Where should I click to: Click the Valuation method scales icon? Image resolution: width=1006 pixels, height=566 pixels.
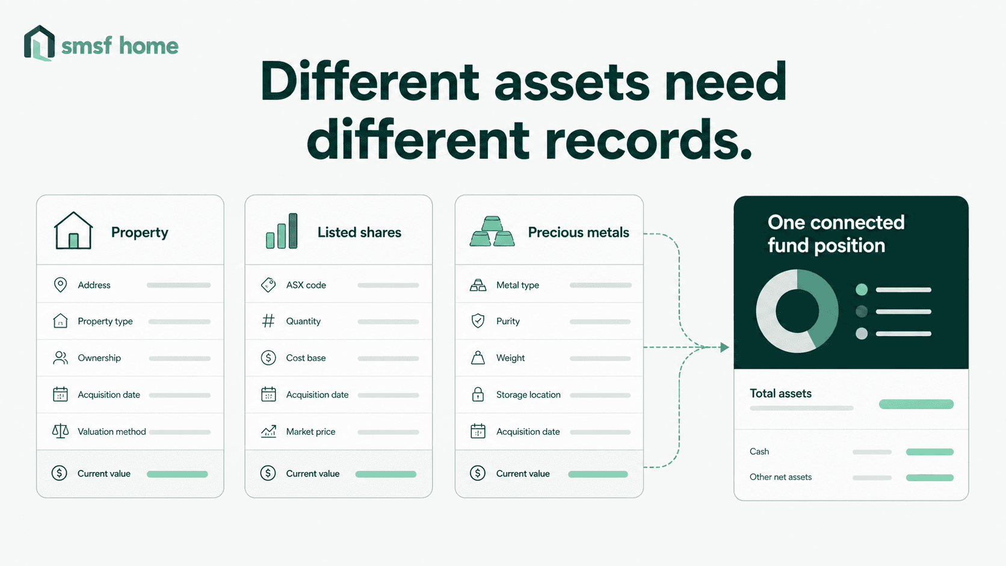(60, 431)
